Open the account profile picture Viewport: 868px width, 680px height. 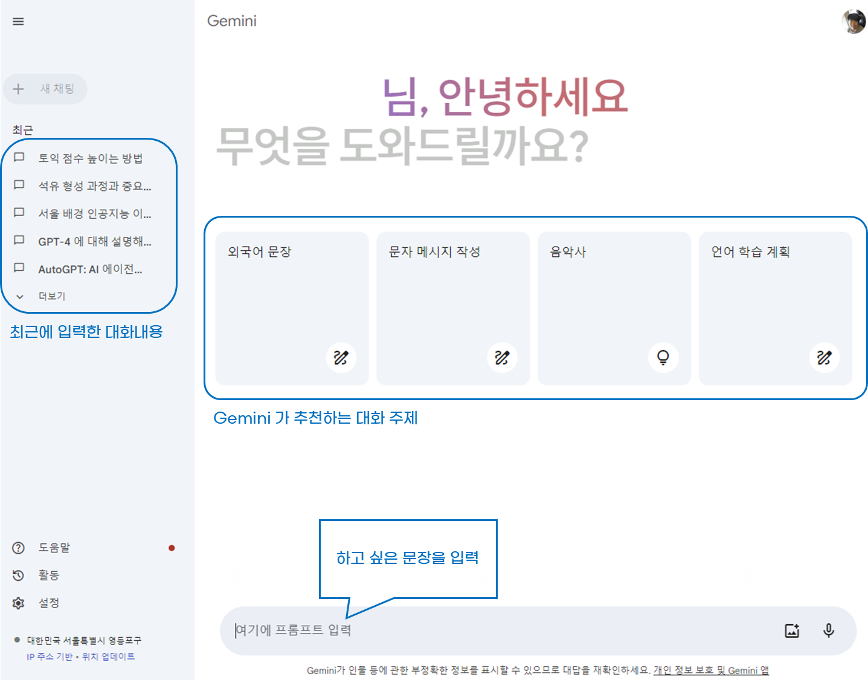pyautogui.click(x=854, y=22)
